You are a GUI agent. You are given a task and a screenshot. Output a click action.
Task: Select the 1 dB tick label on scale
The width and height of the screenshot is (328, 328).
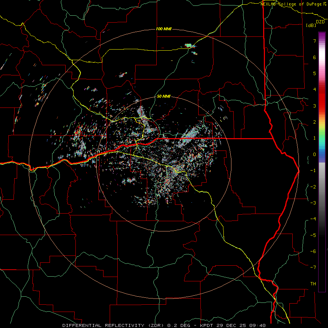(315, 138)
